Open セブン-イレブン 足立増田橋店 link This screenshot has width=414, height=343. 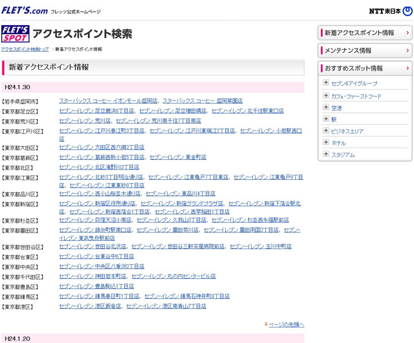173,111
